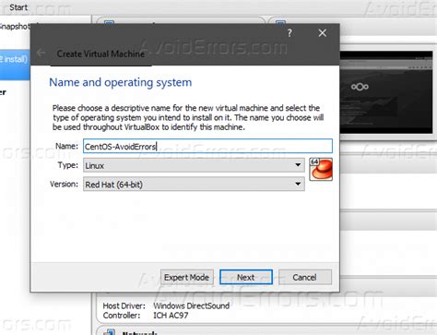The width and height of the screenshot is (437, 335).
Task: Switch to Expert Mode
Action: click(186, 277)
